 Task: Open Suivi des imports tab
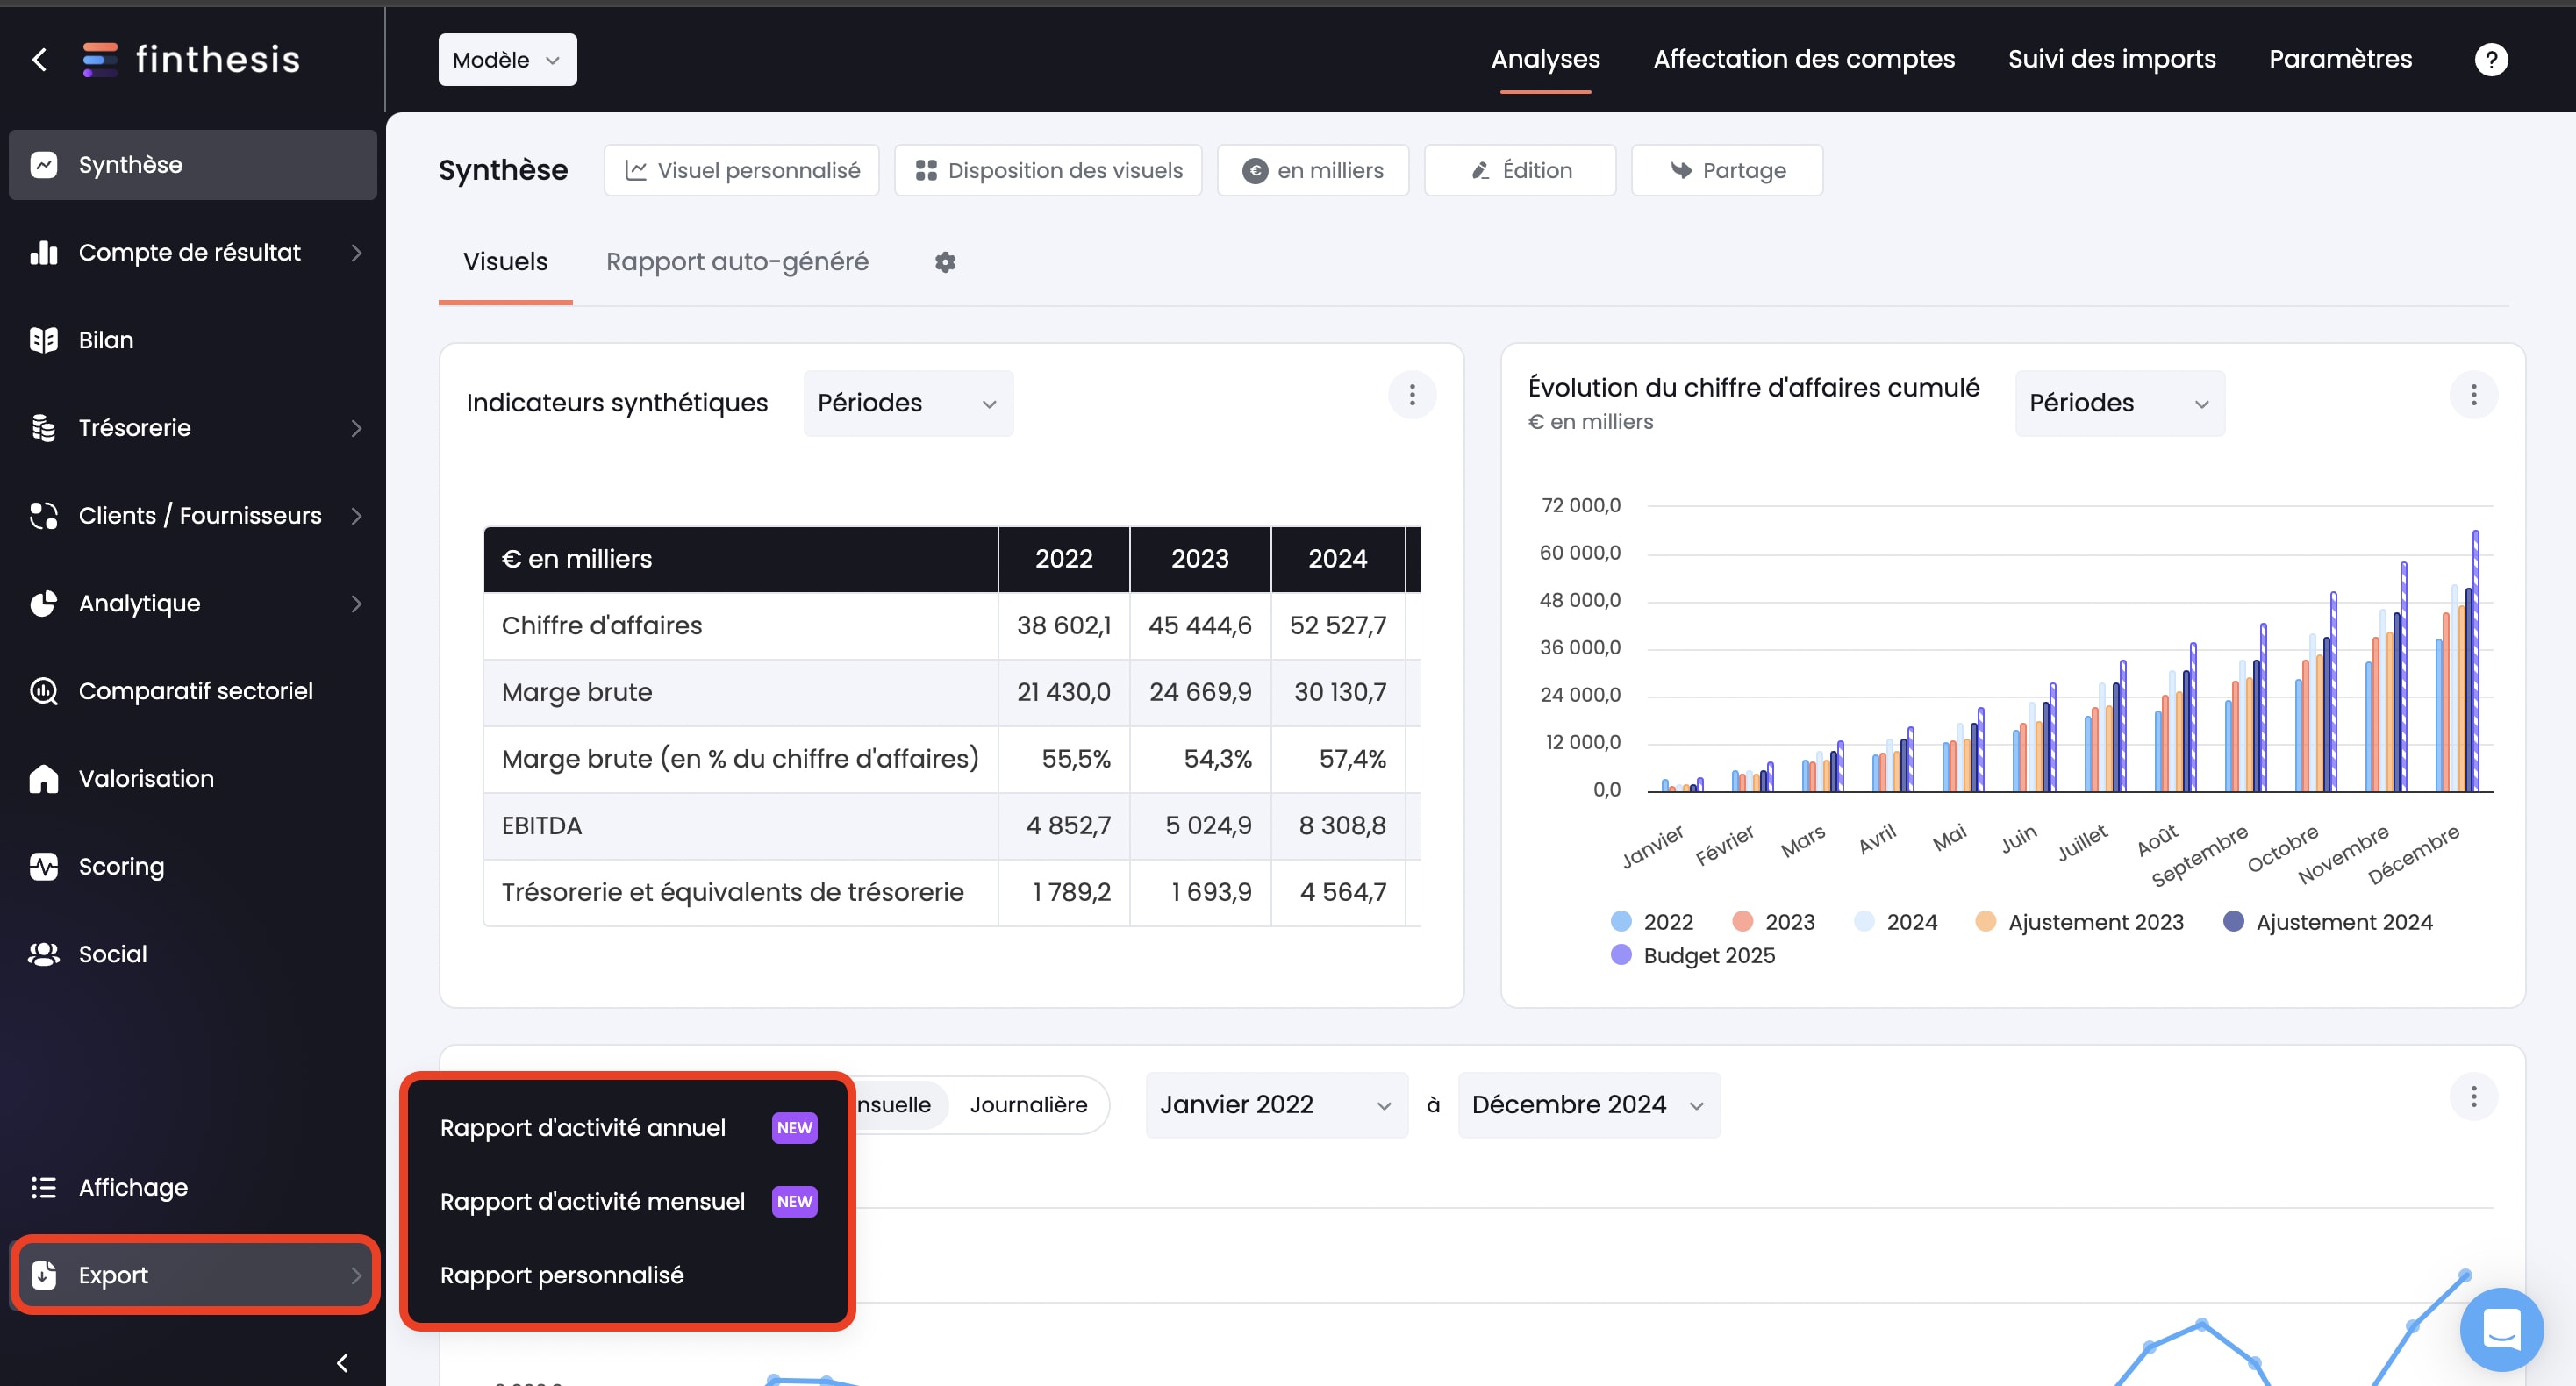point(2112,59)
